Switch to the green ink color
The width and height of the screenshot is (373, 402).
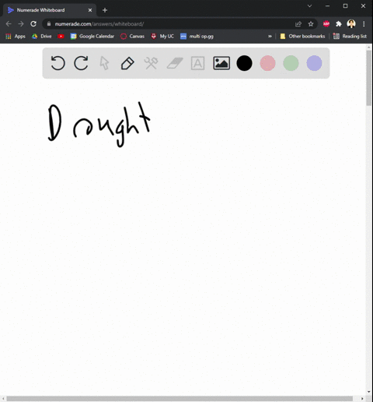click(x=291, y=63)
